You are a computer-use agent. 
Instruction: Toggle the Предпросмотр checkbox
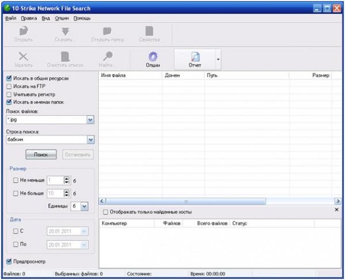tap(9, 262)
